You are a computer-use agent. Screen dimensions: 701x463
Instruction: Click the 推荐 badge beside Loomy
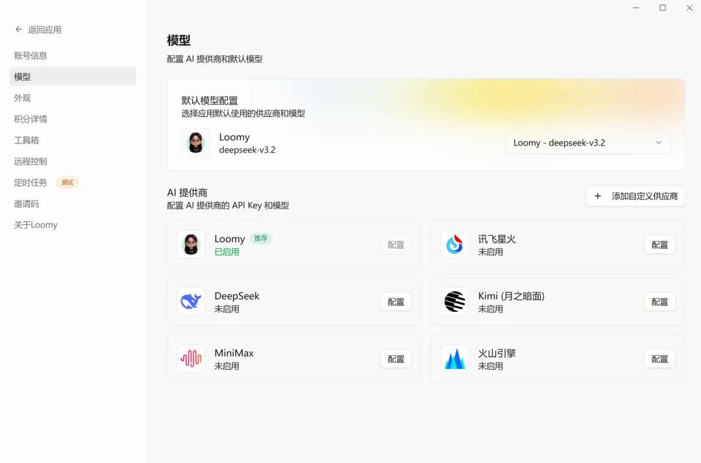coord(261,238)
